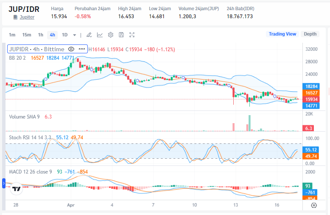This screenshot has height=215, width=330.
Task: Click the 6.3 volume value tag
Action: click(308, 128)
